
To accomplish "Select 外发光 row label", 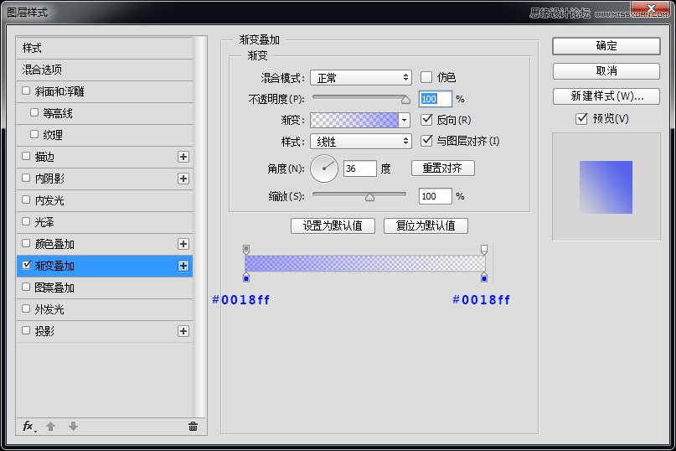I will point(49,309).
